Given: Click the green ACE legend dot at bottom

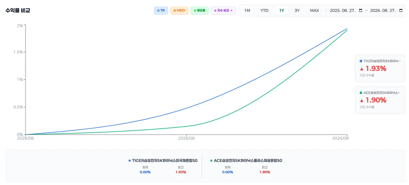Looking at the screenshot, I should click(211, 161).
